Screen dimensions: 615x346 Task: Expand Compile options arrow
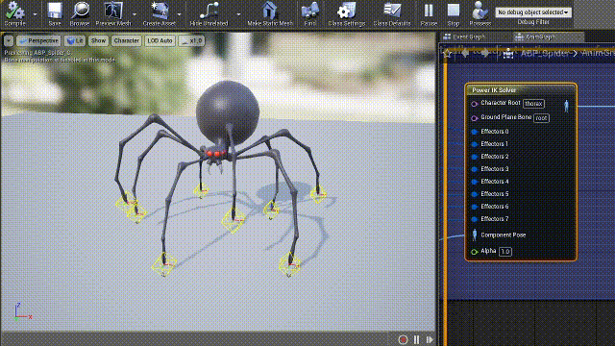35,14
